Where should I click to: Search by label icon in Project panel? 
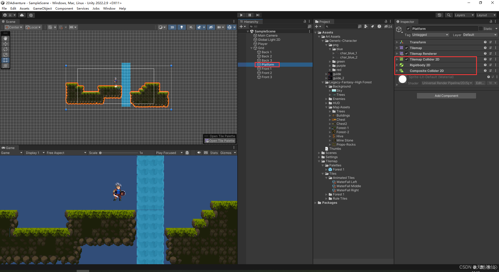point(372,26)
